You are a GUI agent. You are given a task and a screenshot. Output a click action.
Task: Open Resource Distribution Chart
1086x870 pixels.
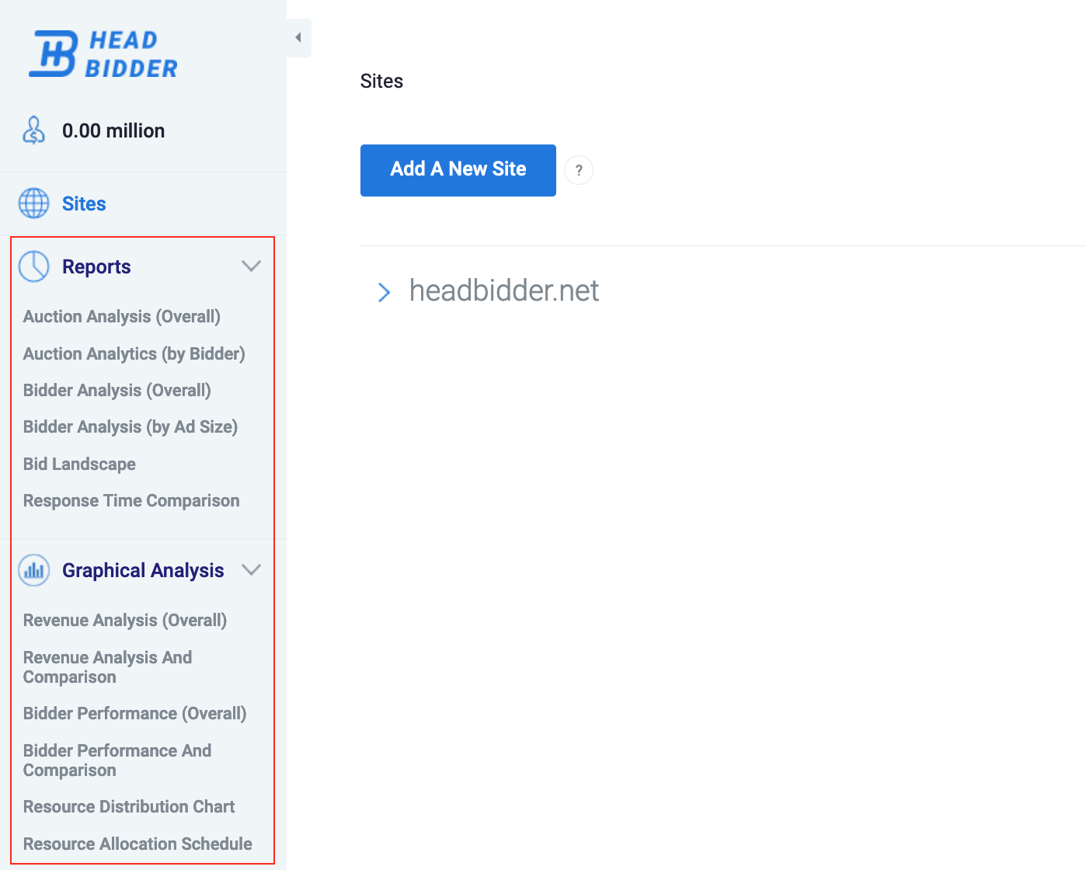coord(129,807)
